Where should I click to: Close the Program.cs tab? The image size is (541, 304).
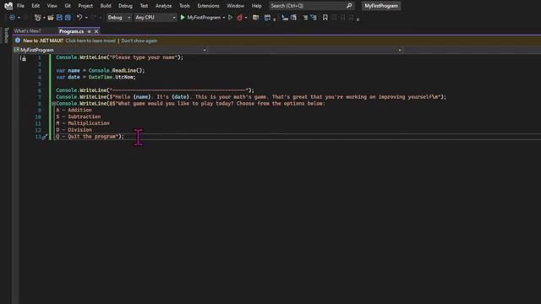coord(96,31)
